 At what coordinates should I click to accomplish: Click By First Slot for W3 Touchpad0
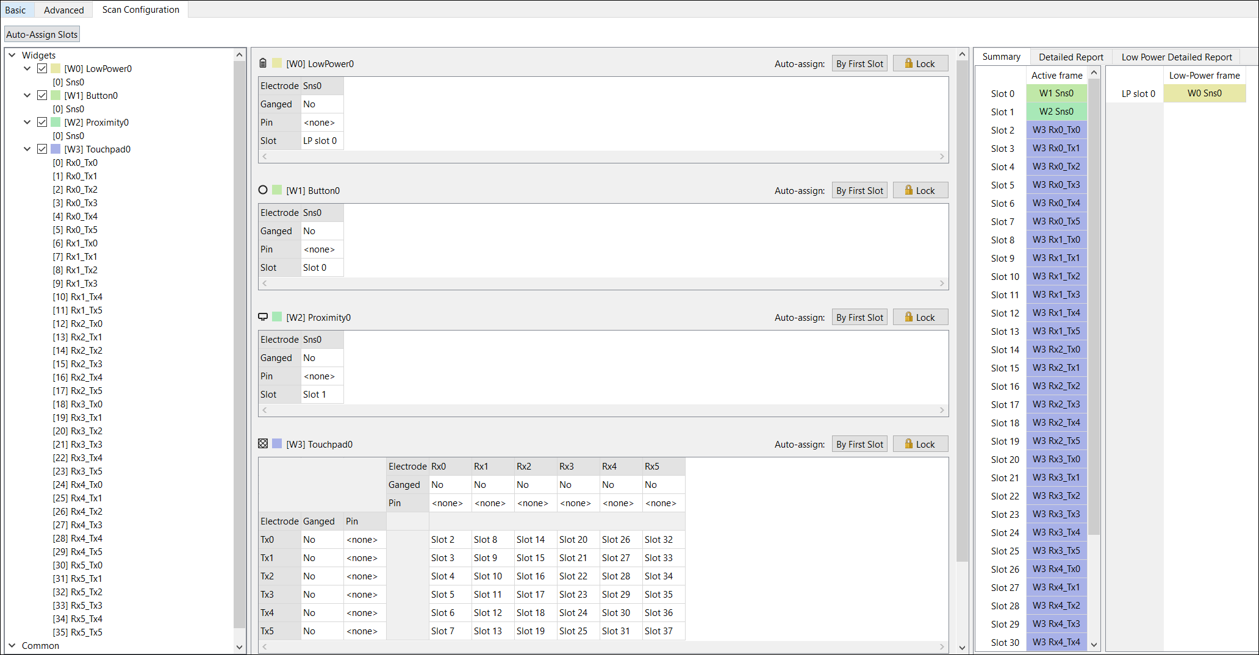pyautogui.click(x=859, y=444)
